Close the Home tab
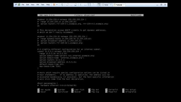Image resolution: width=181 pixels, height=102 pixels. coord(111,5)
